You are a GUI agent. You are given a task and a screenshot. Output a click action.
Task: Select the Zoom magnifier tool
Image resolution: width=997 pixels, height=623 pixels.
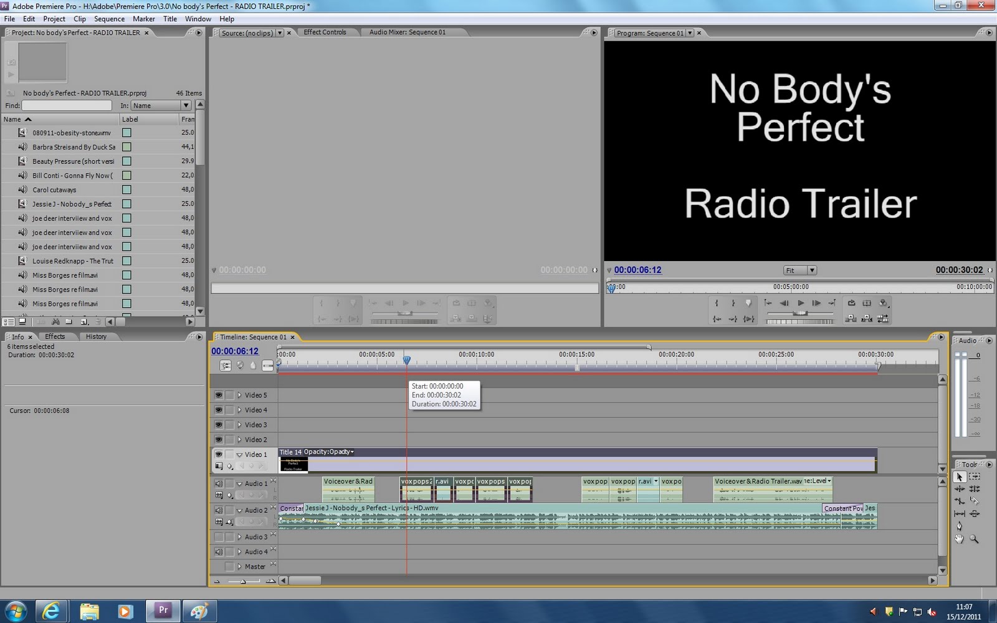(x=975, y=539)
